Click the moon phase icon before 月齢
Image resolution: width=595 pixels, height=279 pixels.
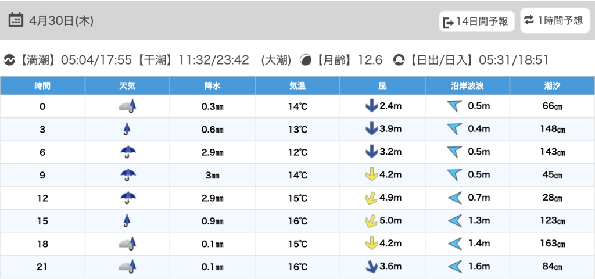305,60
